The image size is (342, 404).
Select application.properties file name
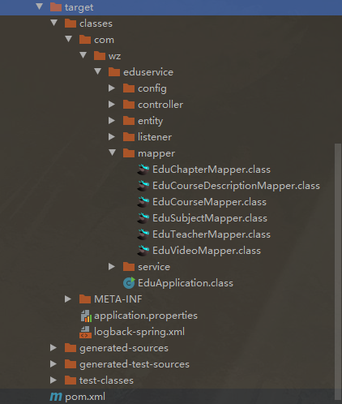(146, 316)
